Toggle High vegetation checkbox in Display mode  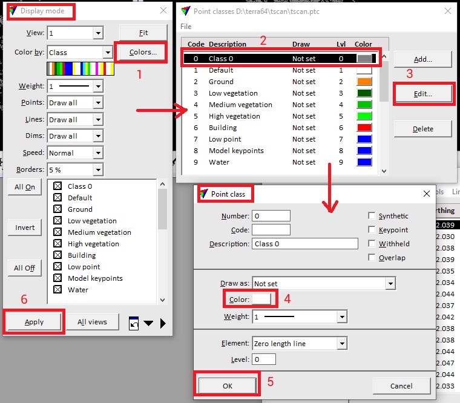[x=57, y=243]
